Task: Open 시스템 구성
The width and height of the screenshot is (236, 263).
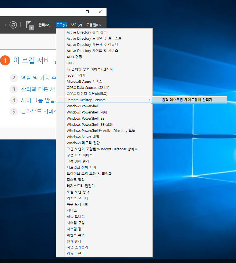Action: pos(105,223)
